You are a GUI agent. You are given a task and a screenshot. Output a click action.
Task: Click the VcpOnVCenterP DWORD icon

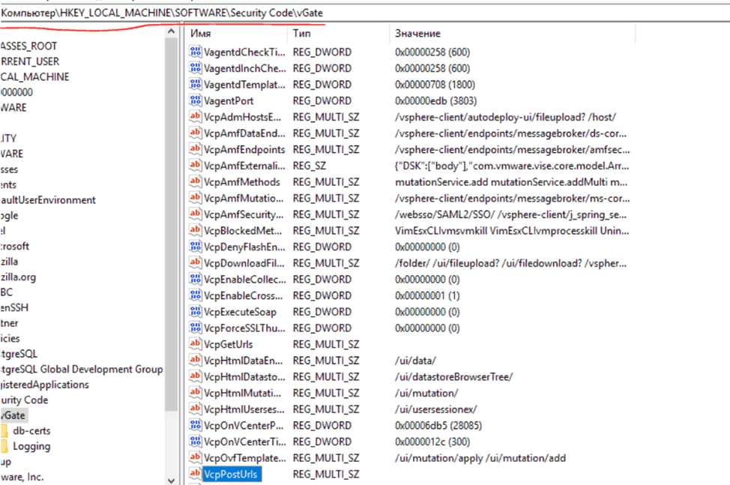tap(196, 426)
